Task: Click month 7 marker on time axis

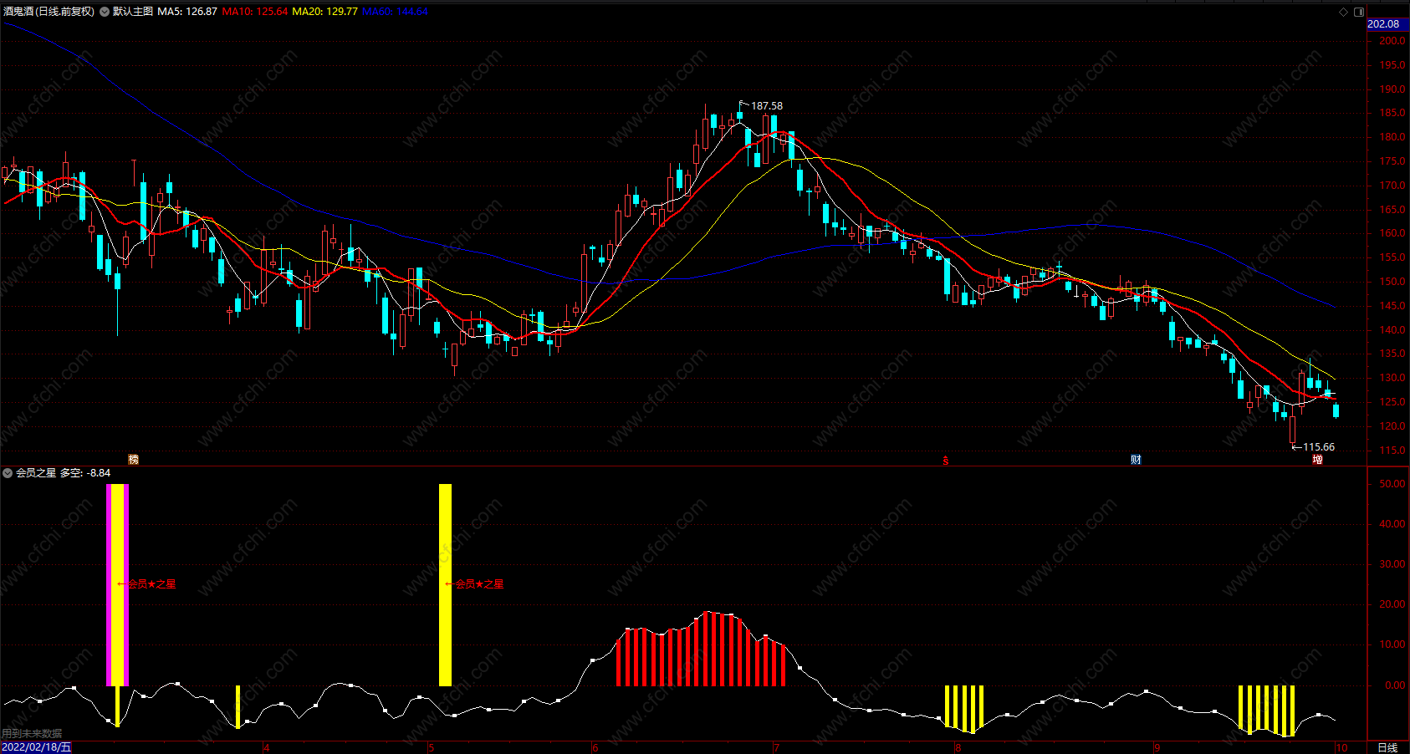Action: click(776, 747)
